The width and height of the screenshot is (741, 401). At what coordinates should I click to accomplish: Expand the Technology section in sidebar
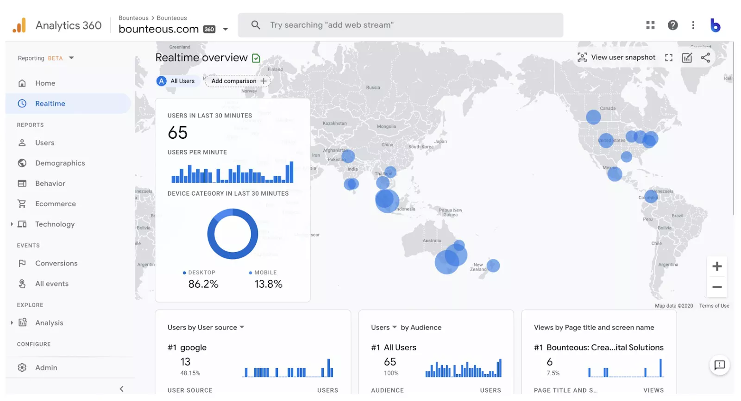click(x=12, y=224)
